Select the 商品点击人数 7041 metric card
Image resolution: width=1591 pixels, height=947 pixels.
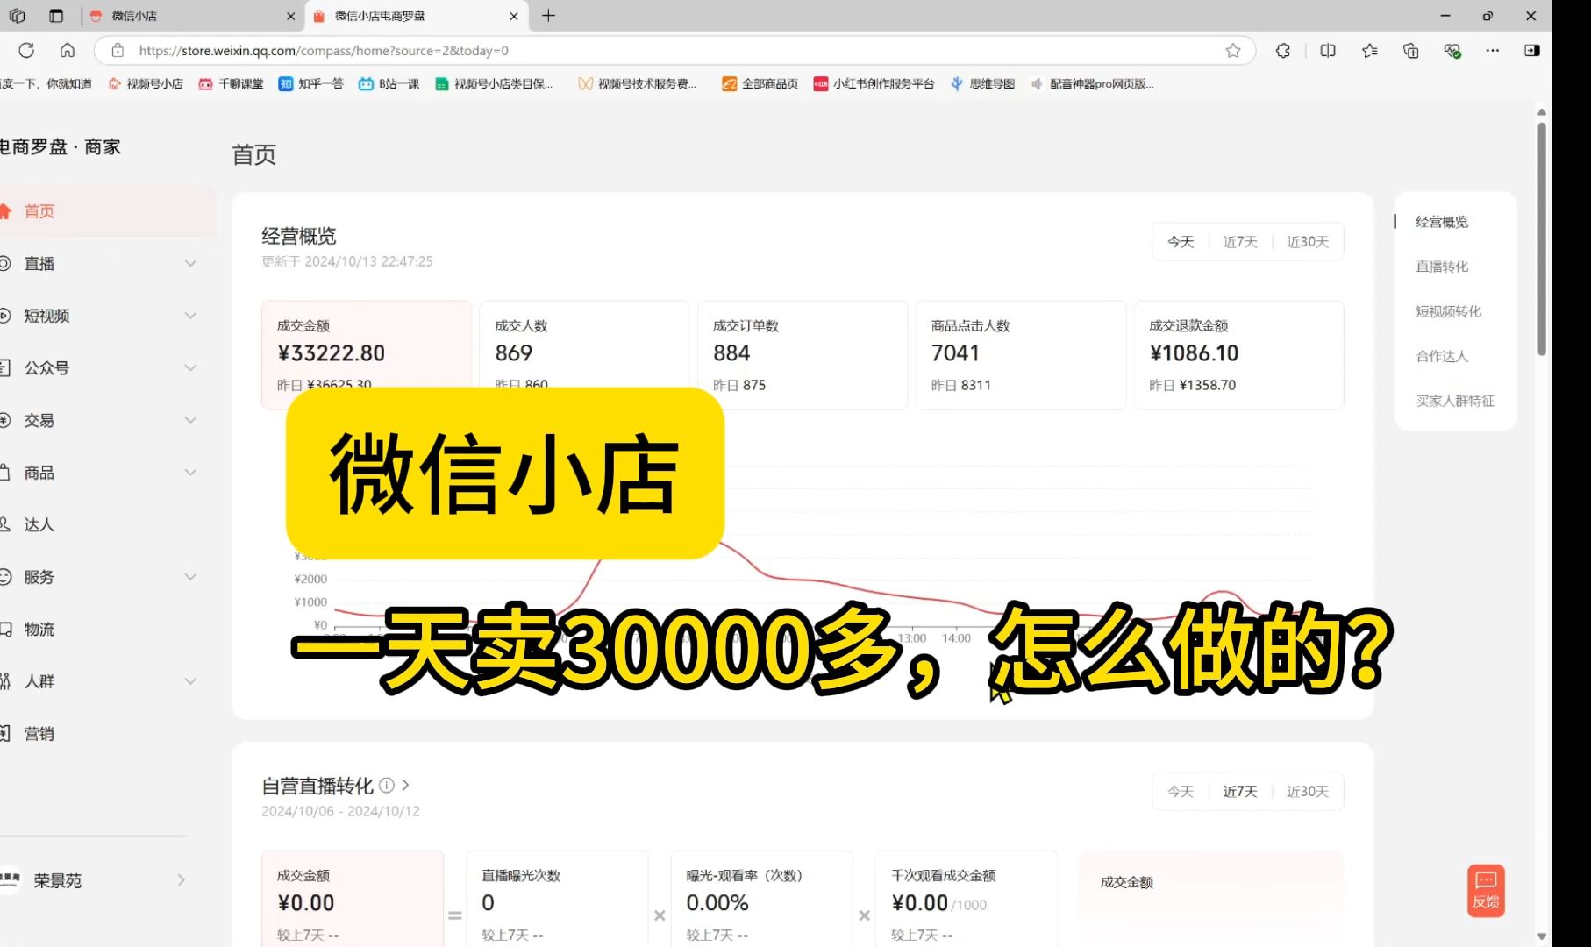[1021, 355]
